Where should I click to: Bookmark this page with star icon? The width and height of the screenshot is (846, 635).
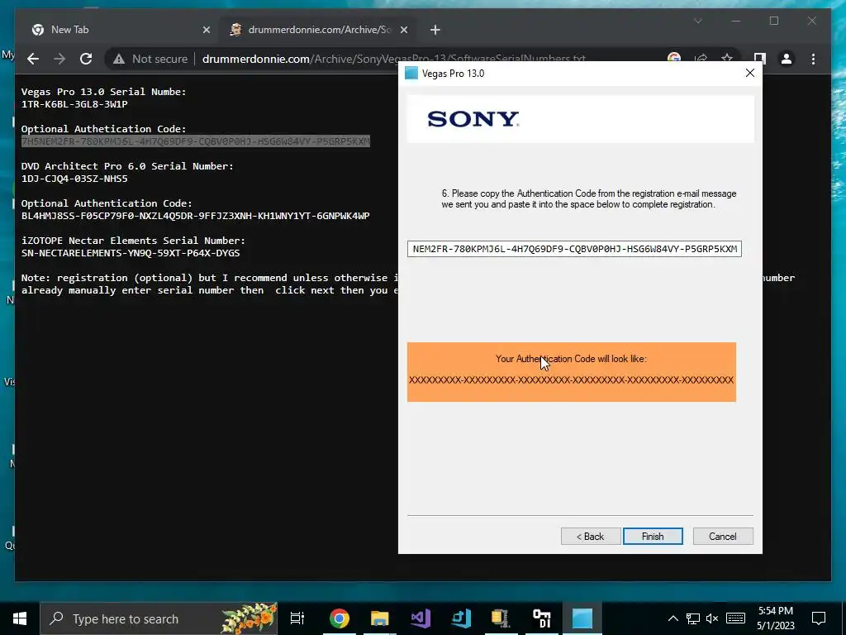click(x=727, y=59)
